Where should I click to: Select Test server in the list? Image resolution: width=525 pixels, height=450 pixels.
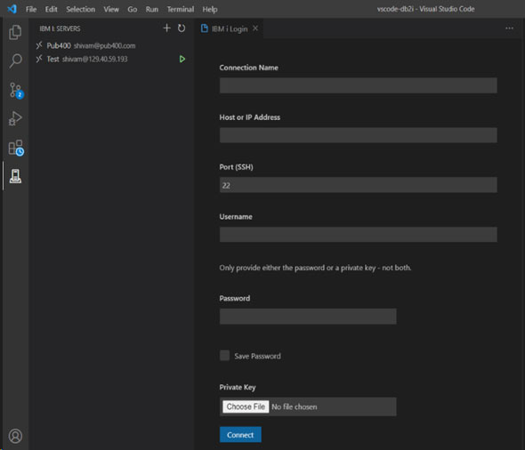click(111, 60)
